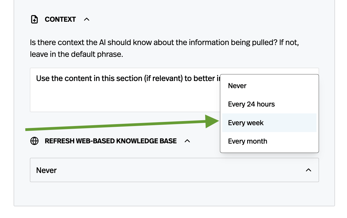
Task: Choose the "Every 24 hours" option
Action: [251, 104]
